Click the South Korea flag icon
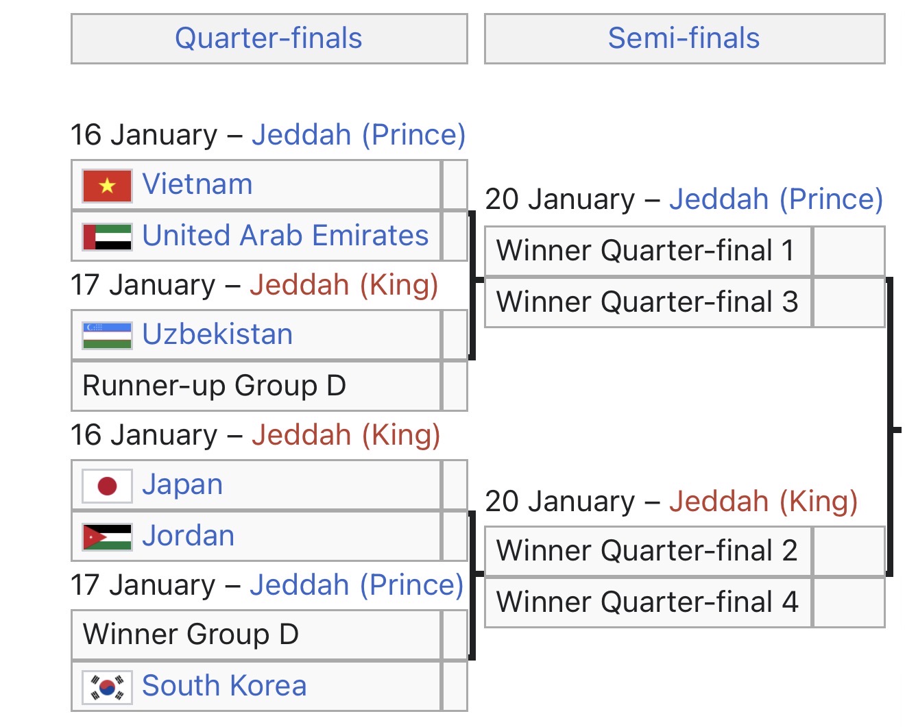 (x=107, y=687)
